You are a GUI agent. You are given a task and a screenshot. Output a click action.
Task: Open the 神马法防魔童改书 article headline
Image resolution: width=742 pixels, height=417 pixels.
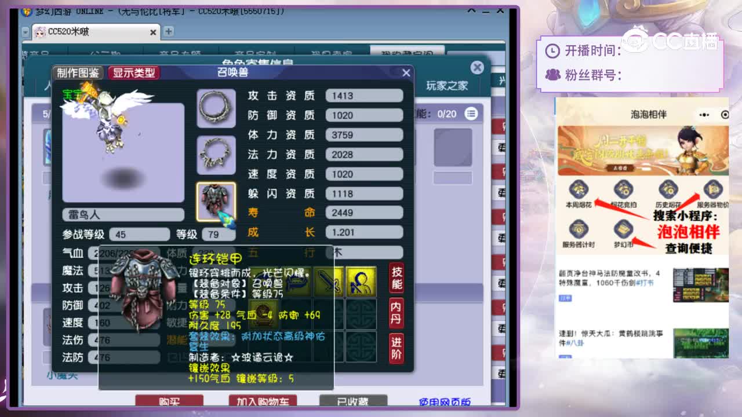pyautogui.click(x=609, y=277)
